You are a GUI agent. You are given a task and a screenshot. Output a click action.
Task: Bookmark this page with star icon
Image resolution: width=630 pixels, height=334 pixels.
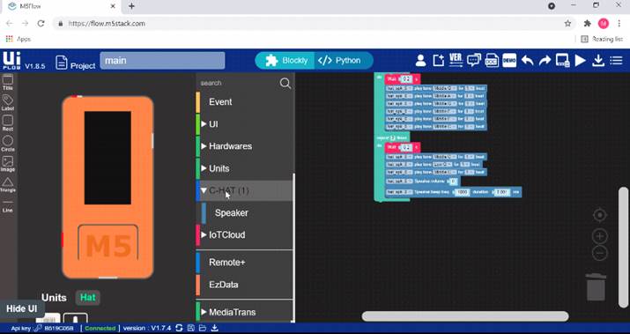coord(567,23)
